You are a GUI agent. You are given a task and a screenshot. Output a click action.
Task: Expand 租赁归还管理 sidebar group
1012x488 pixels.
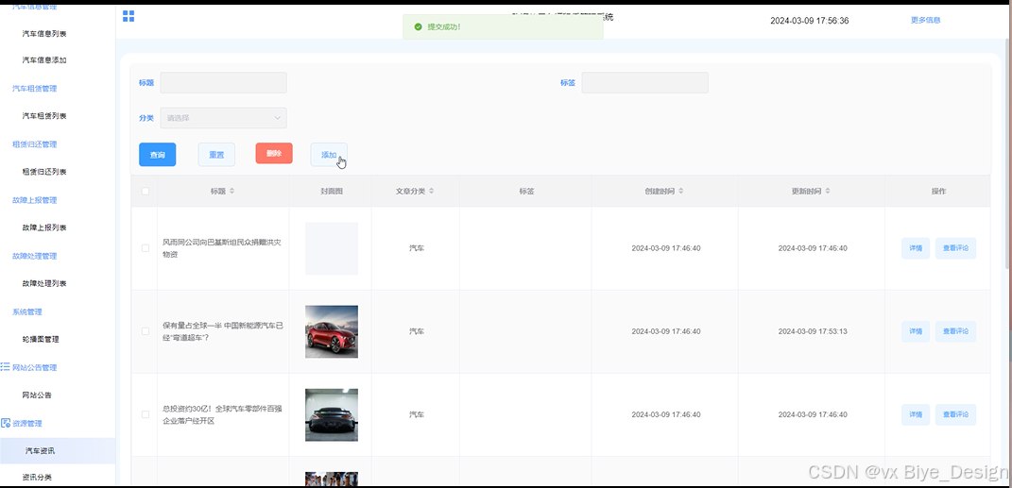coord(35,144)
